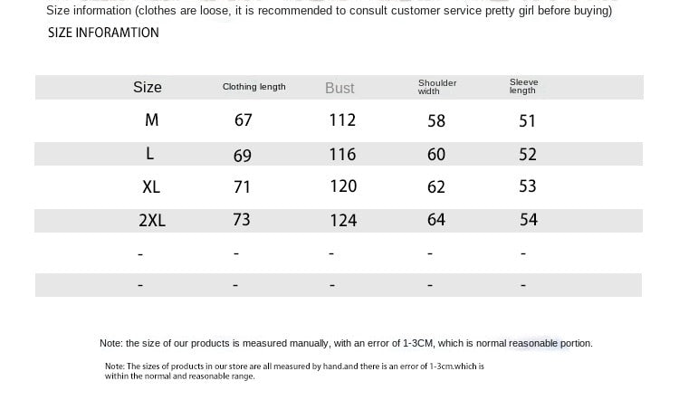The width and height of the screenshot is (679, 400).
Task: Select the L size row label
Action: pos(149,153)
